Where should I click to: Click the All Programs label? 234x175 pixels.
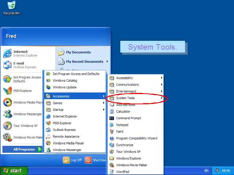point(24,149)
